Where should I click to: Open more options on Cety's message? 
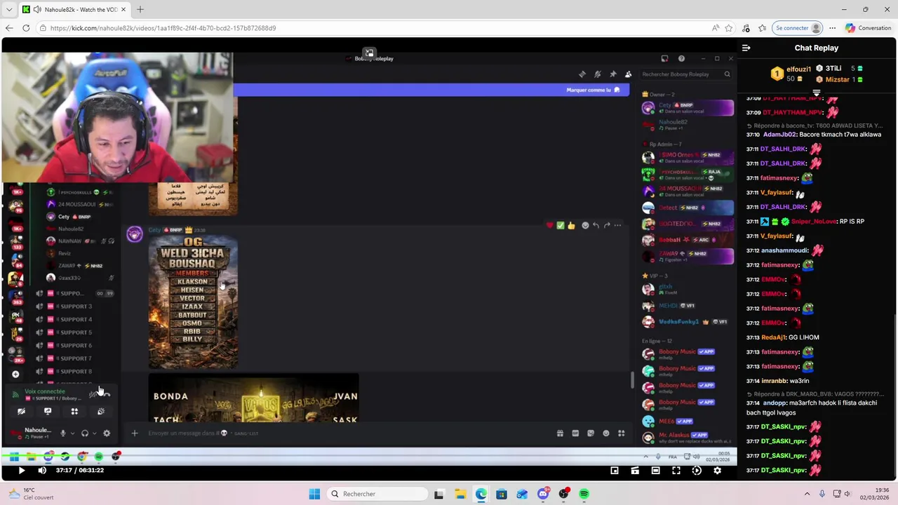pos(617,225)
